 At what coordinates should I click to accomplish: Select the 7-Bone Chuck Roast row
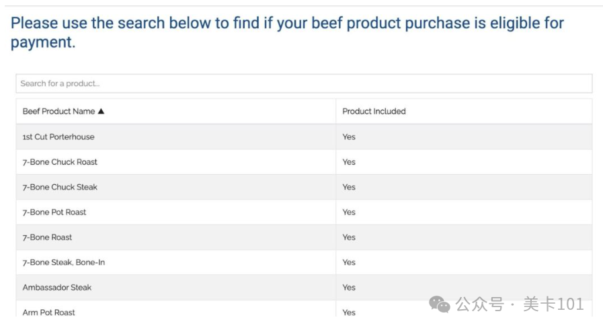click(60, 162)
